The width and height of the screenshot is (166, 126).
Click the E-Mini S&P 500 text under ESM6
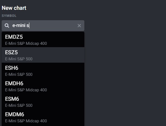(x=19, y=105)
